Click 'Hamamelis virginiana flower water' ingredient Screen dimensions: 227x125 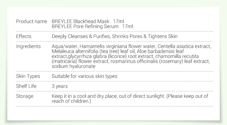118,46
